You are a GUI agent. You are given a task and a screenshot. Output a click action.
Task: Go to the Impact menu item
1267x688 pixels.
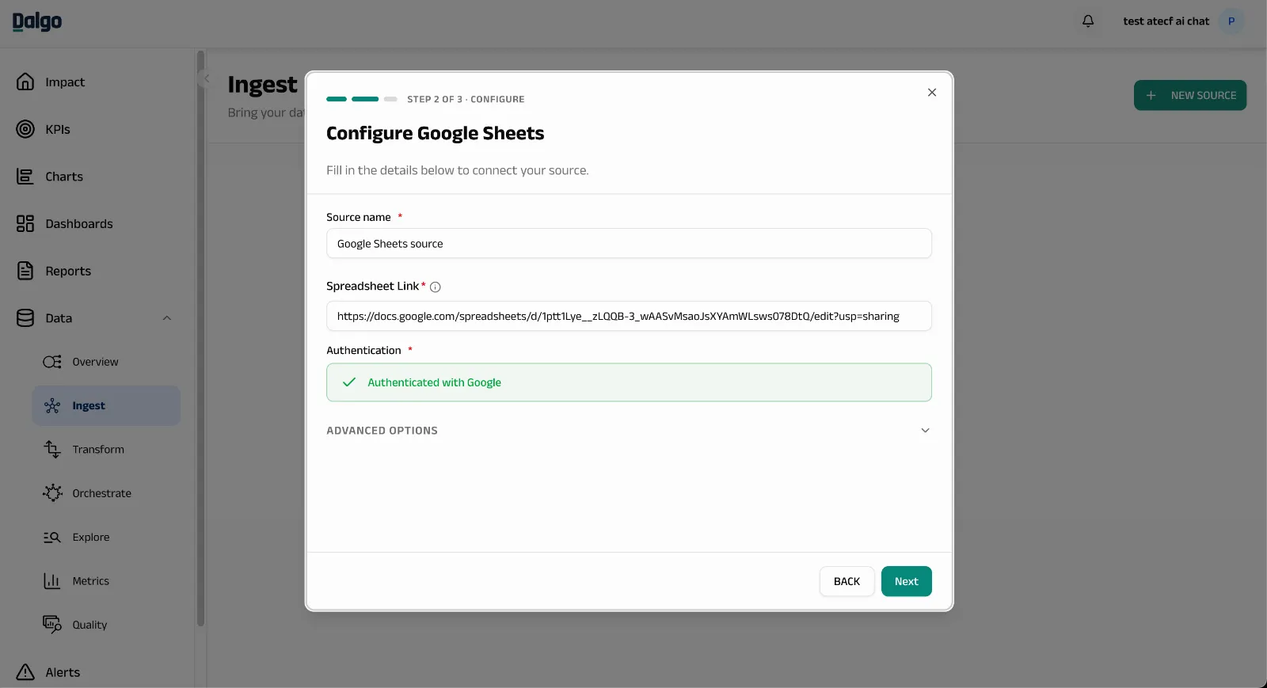coord(65,82)
